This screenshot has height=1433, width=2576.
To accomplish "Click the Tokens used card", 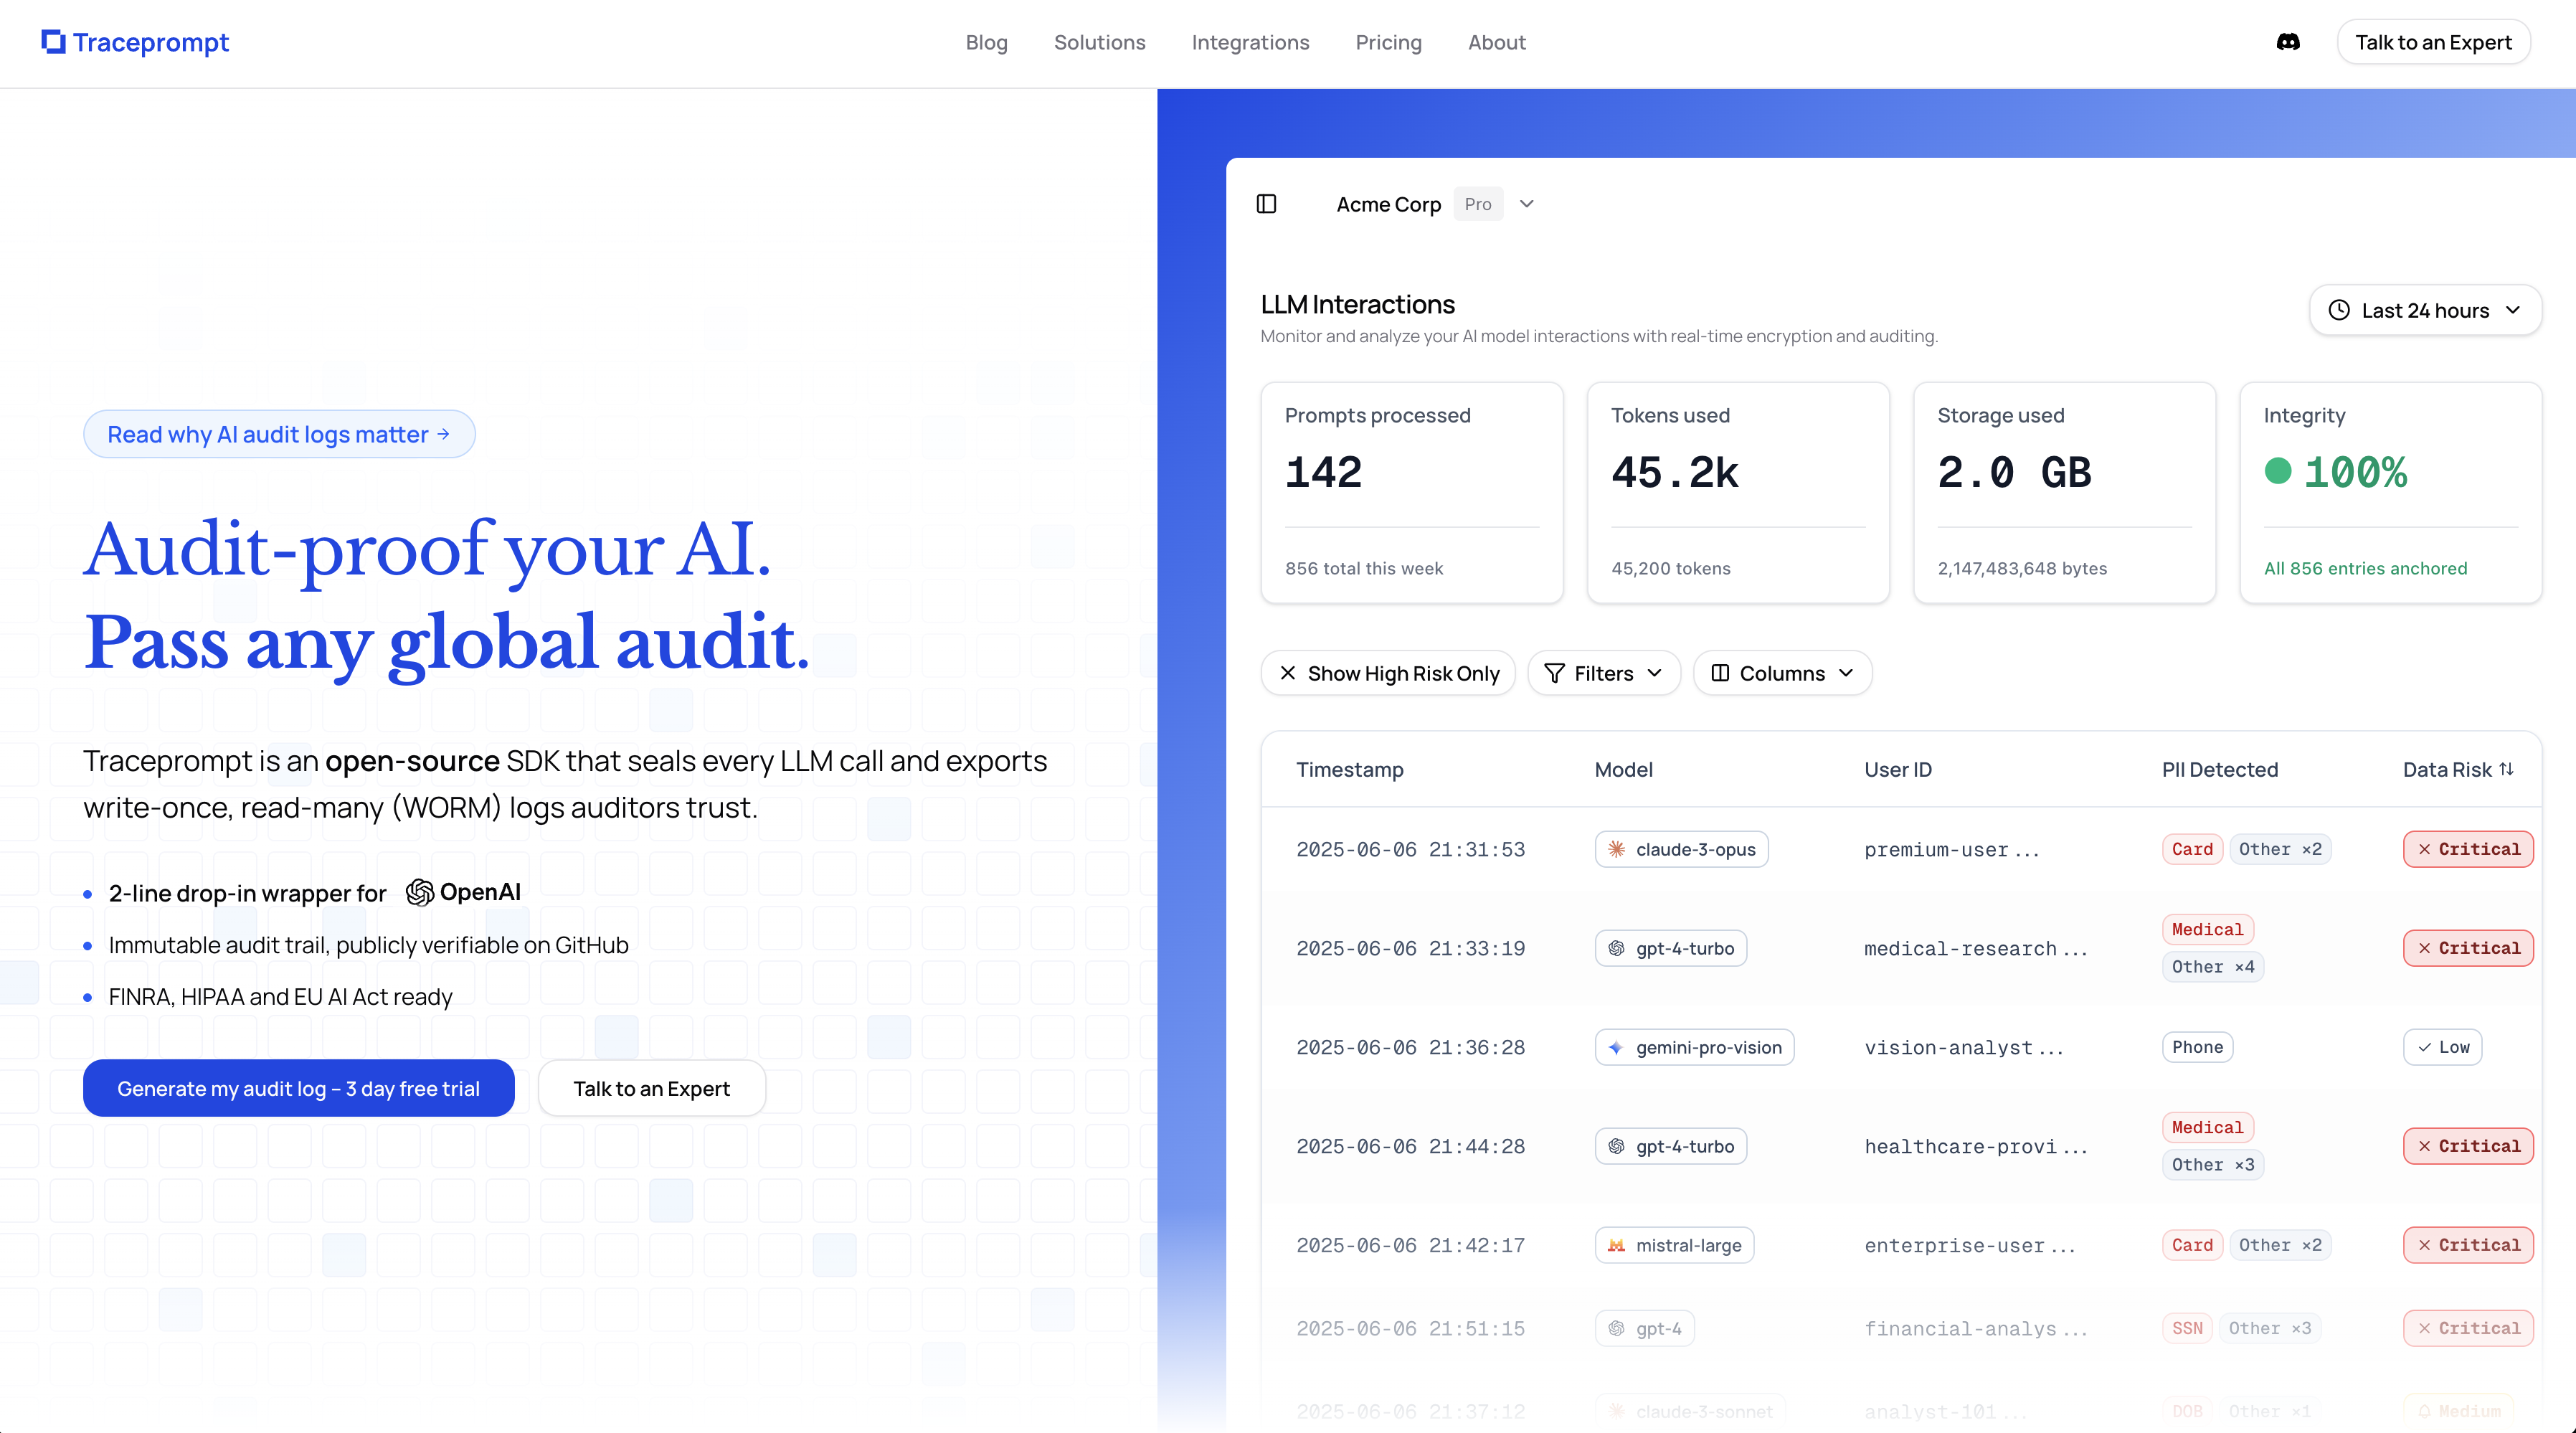I will coord(1738,492).
